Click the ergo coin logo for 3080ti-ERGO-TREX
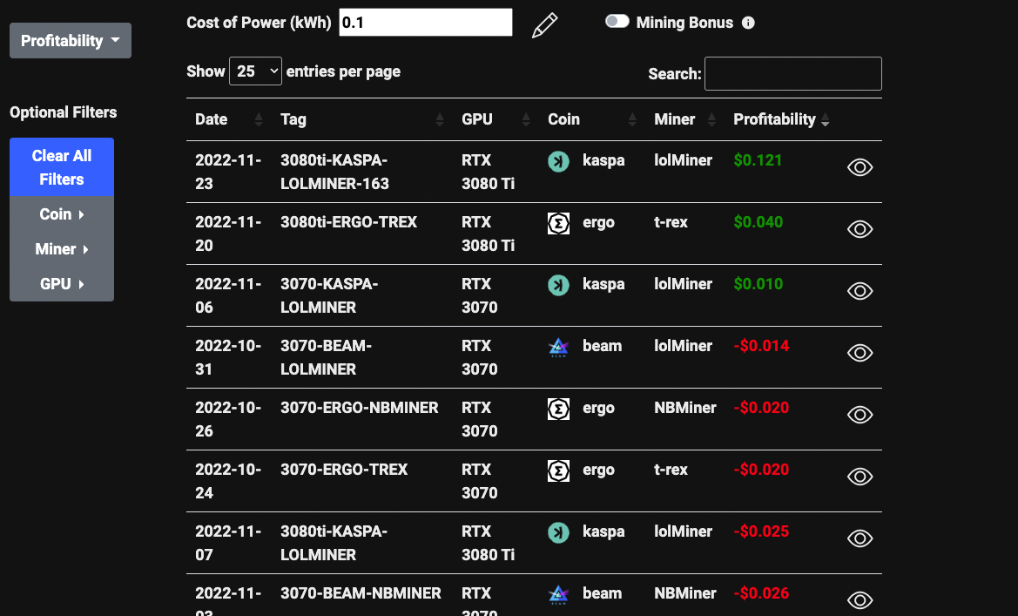Viewport: 1018px width, 616px height. (558, 223)
